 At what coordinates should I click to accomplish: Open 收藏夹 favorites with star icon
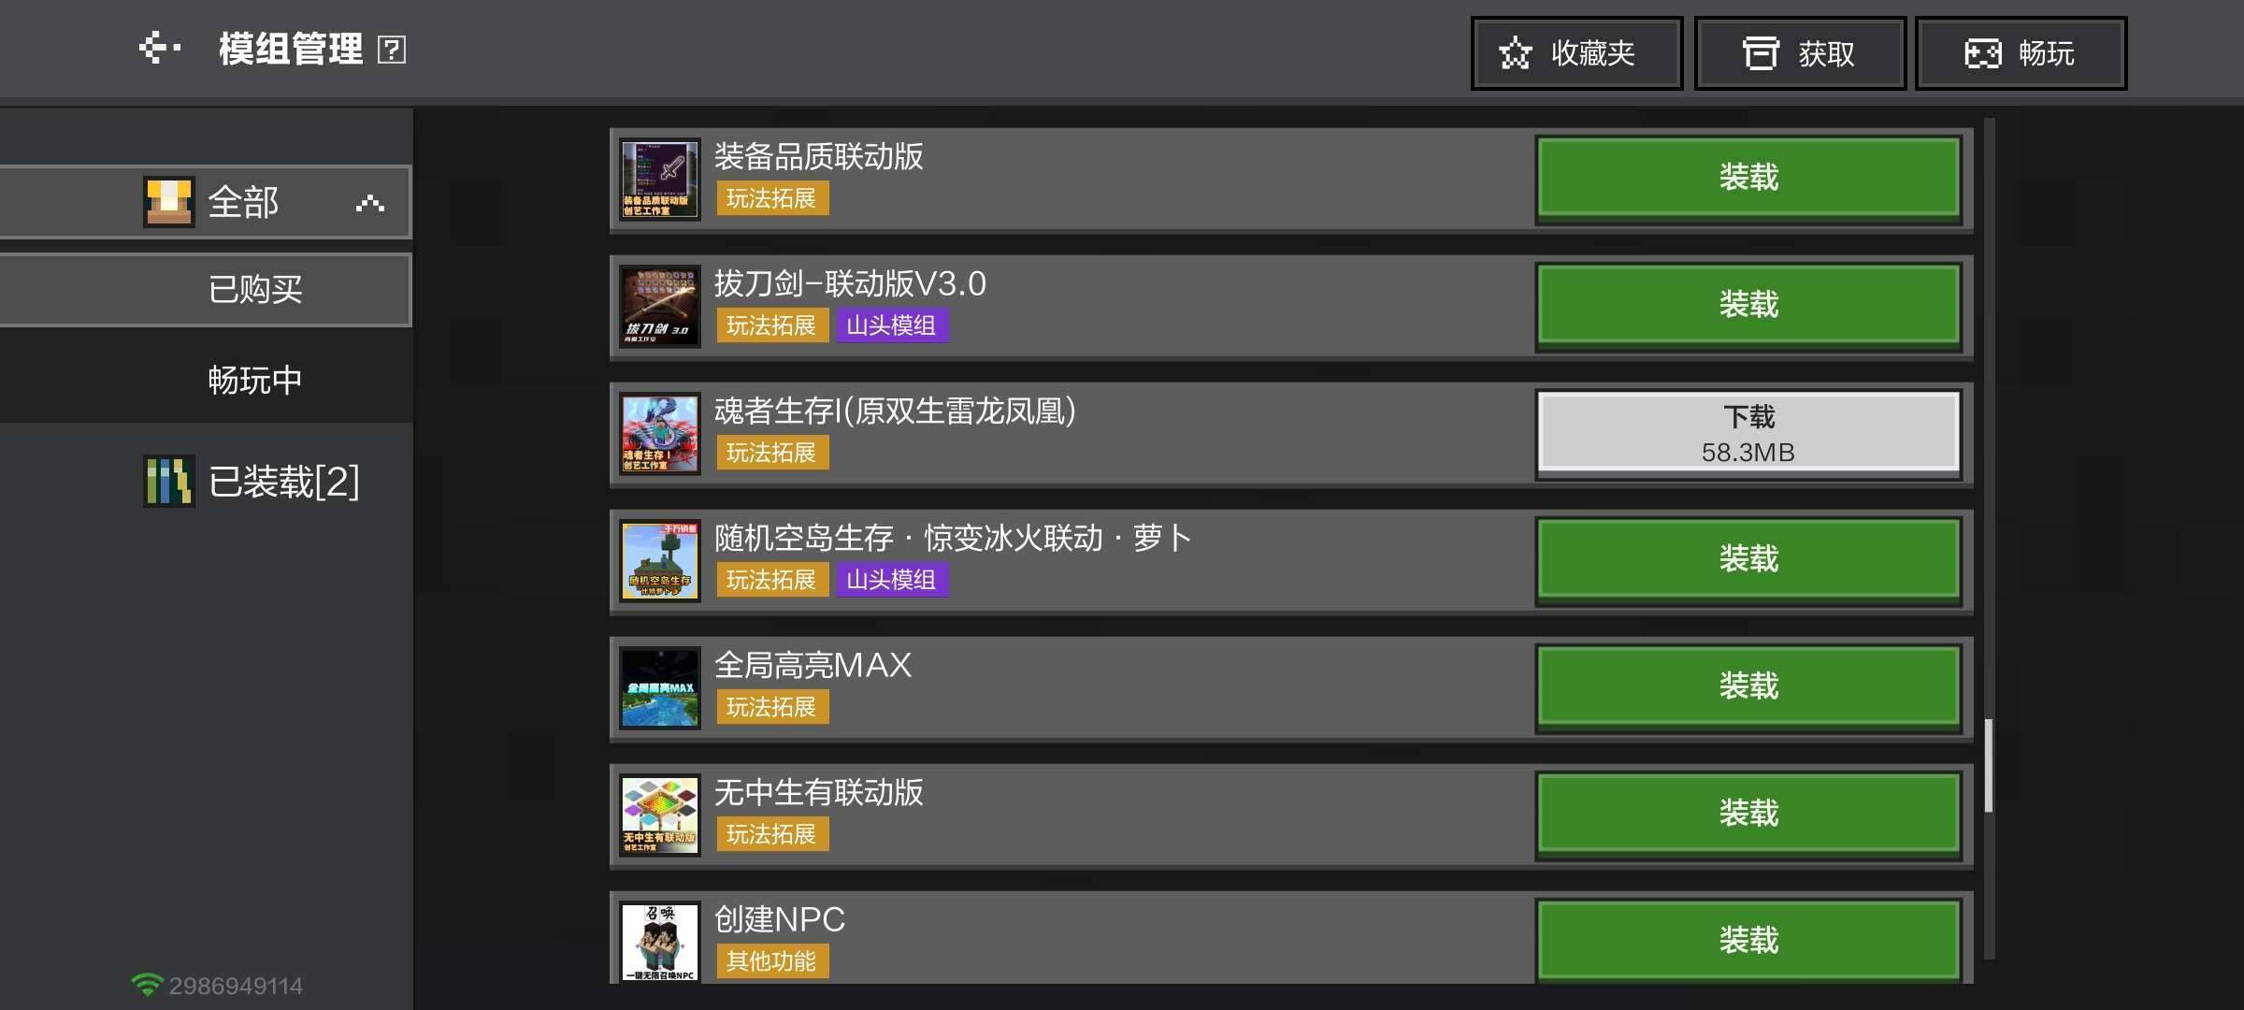(x=1576, y=53)
